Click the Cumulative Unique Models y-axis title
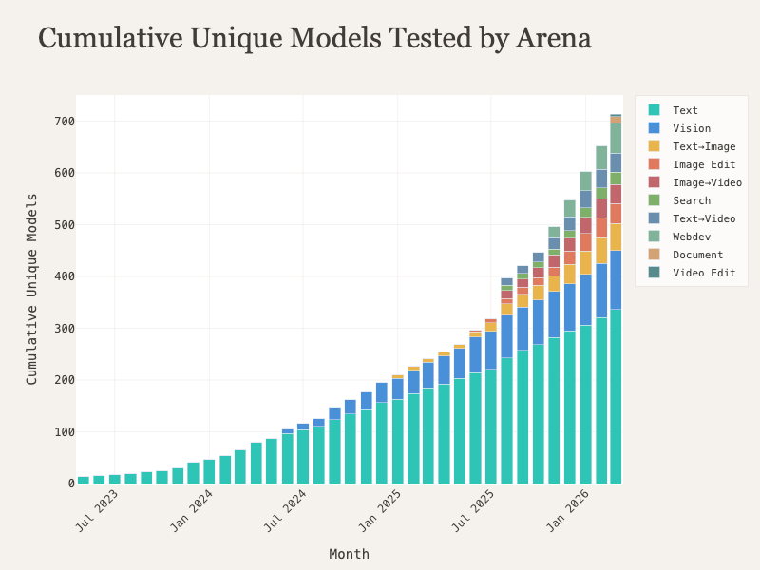 32,289
